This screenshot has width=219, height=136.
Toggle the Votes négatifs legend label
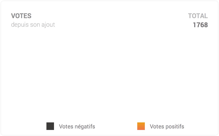pos(77,126)
